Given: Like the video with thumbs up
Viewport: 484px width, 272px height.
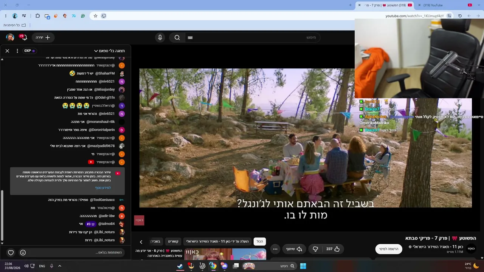Looking at the screenshot, I should (x=333, y=249).
